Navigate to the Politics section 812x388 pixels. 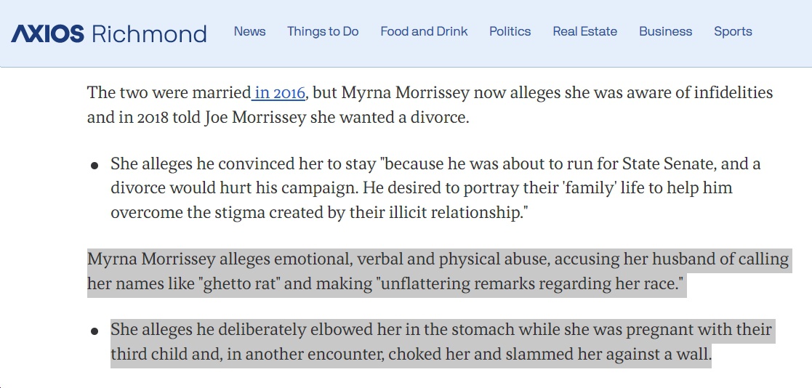(510, 31)
